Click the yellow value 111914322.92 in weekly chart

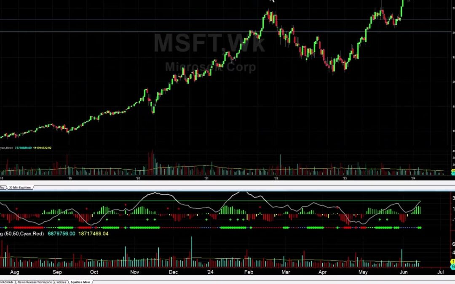coord(43,148)
